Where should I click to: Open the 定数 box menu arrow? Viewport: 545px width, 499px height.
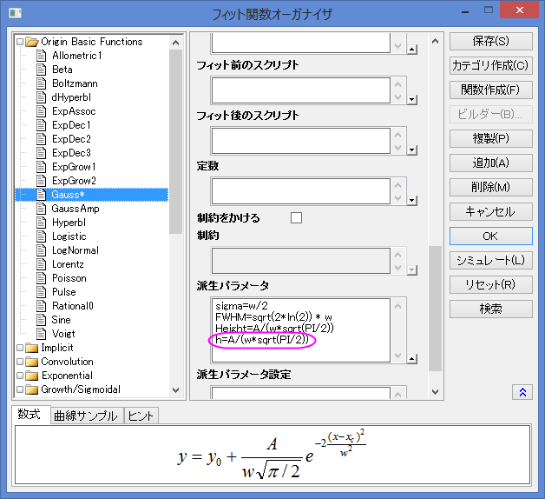point(412,201)
